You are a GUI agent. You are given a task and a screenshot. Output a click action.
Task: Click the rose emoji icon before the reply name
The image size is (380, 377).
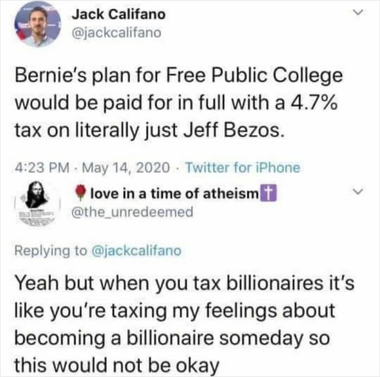[x=79, y=193]
